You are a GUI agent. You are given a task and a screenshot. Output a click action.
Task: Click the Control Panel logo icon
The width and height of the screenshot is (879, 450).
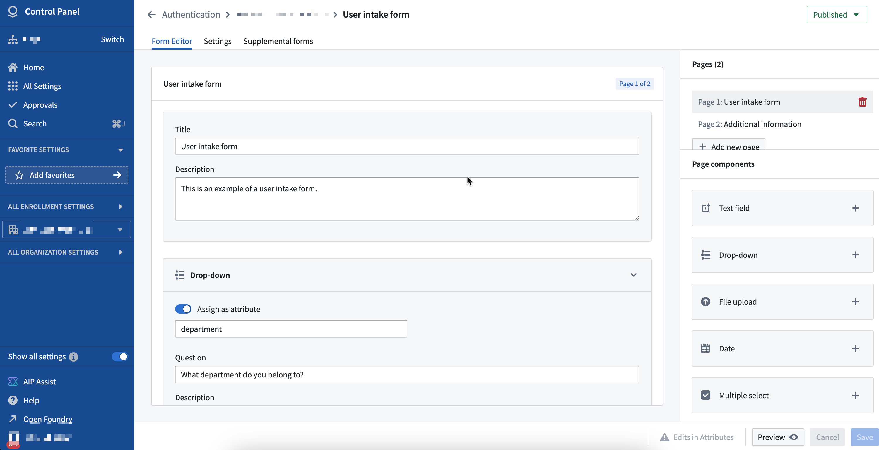(x=13, y=12)
